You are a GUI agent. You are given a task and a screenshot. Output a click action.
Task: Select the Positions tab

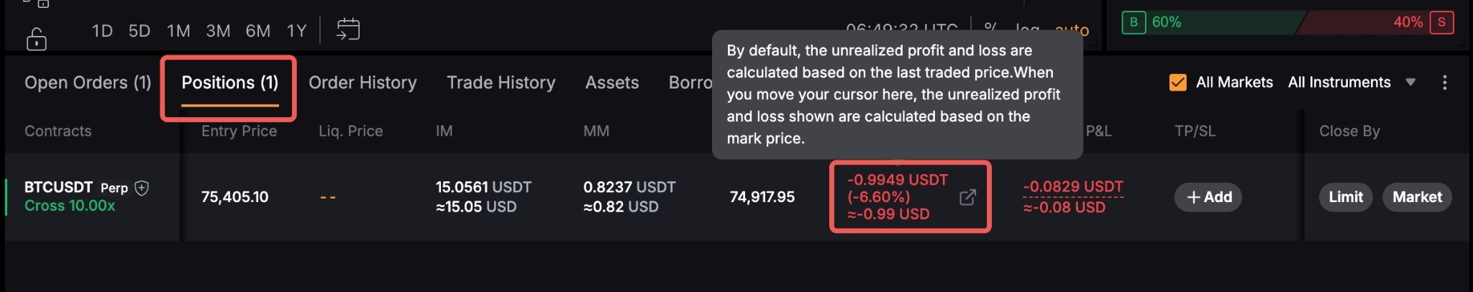tap(229, 83)
